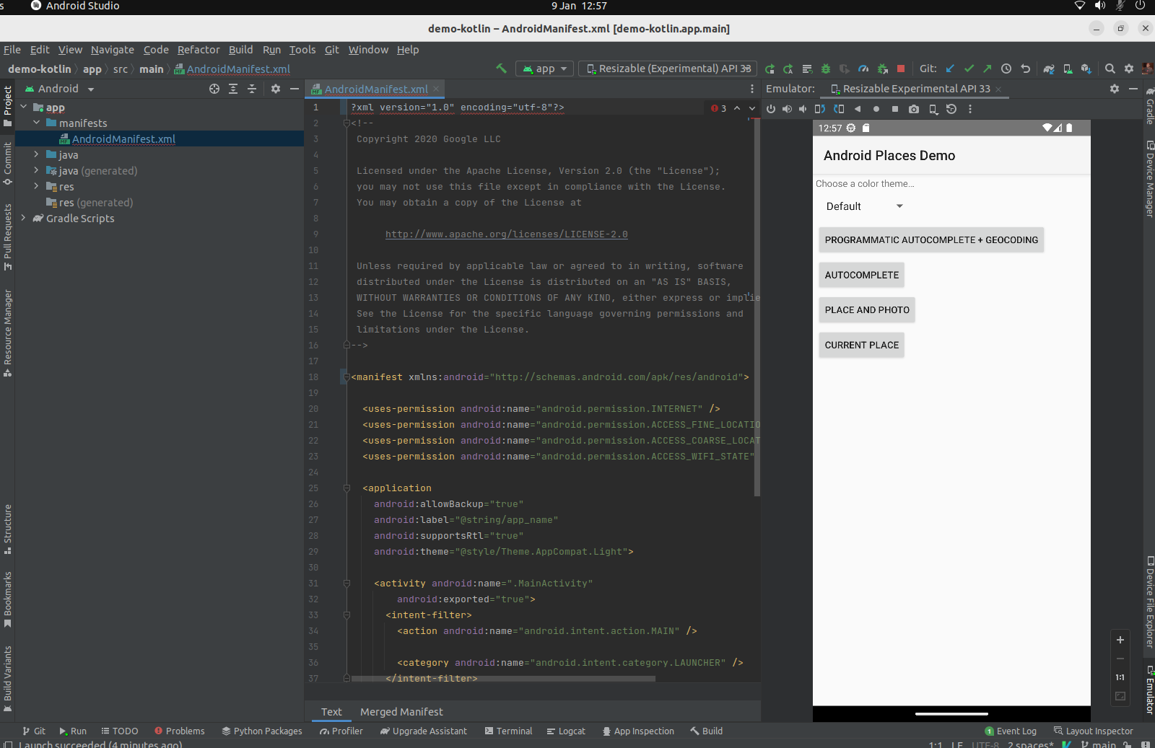The width and height of the screenshot is (1155, 748).
Task: Open the Apache license URL link
Action: point(506,234)
